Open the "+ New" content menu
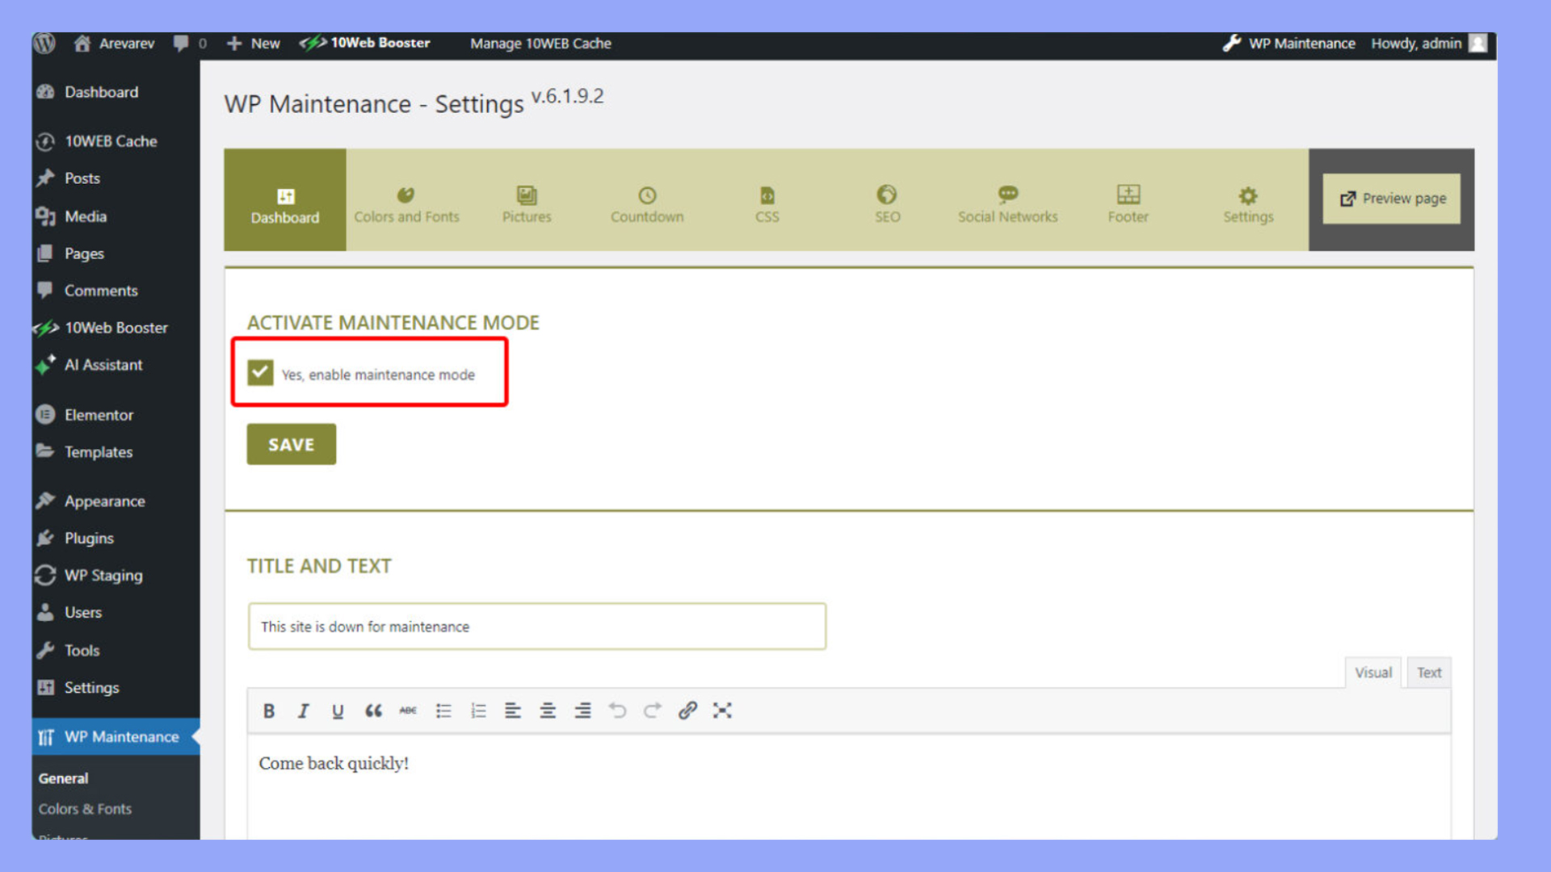The image size is (1551, 872). click(x=253, y=44)
